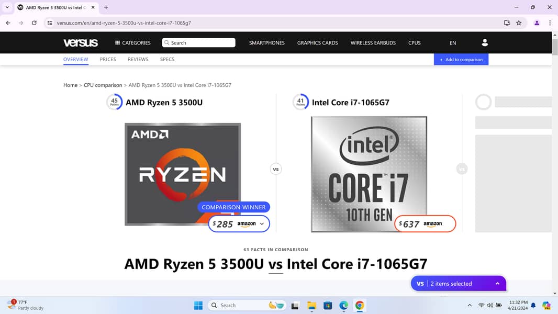
Task: Open the Copilot icon in taskbar corner
Action: [546, 305]
